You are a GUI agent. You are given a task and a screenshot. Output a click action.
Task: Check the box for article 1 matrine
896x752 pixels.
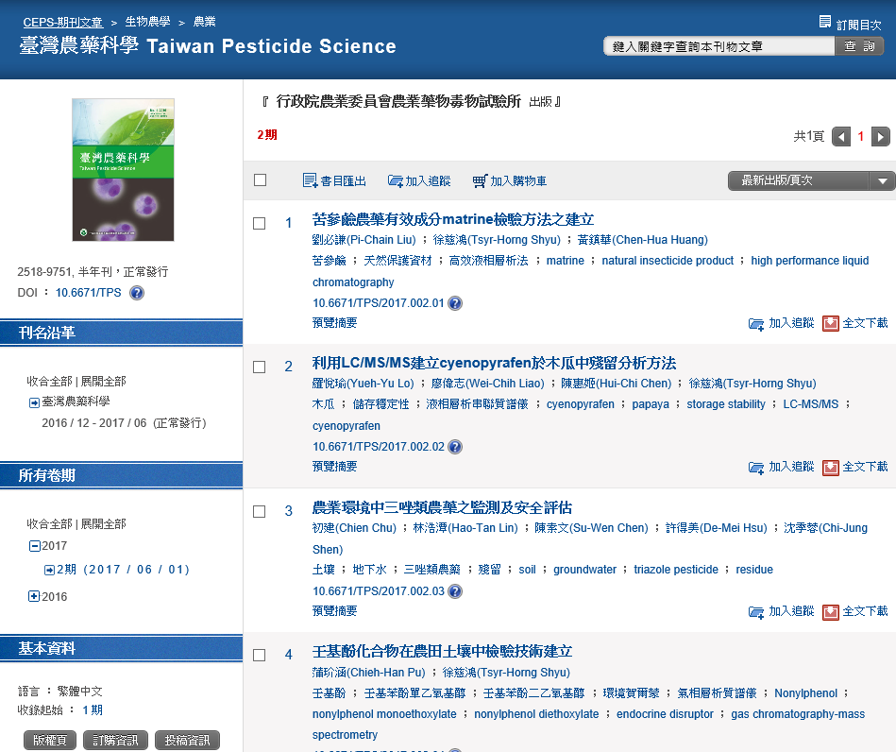point(260,223)
